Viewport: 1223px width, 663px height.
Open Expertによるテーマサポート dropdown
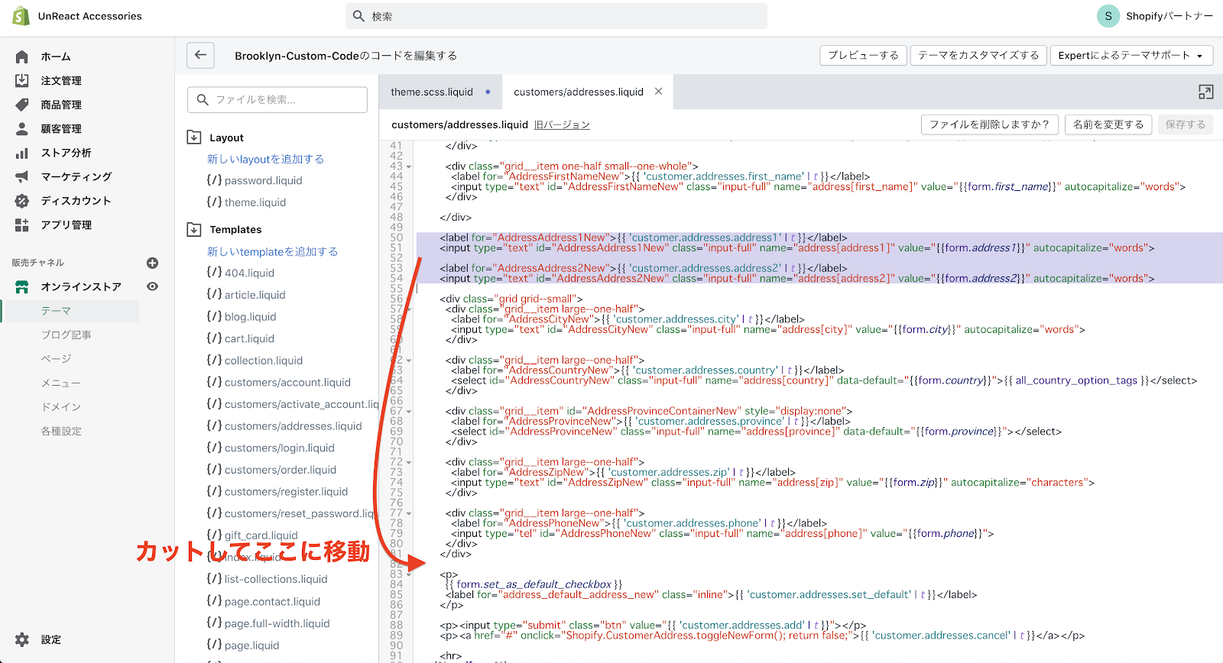(x=1130, y=55)
